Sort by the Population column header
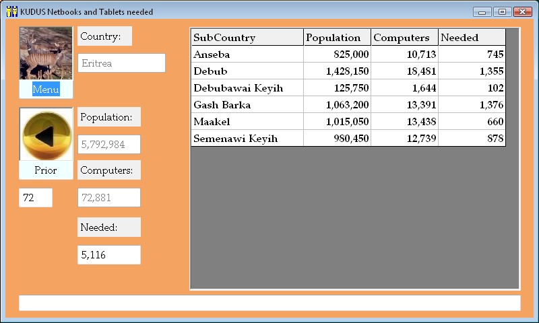 point(337,37)
